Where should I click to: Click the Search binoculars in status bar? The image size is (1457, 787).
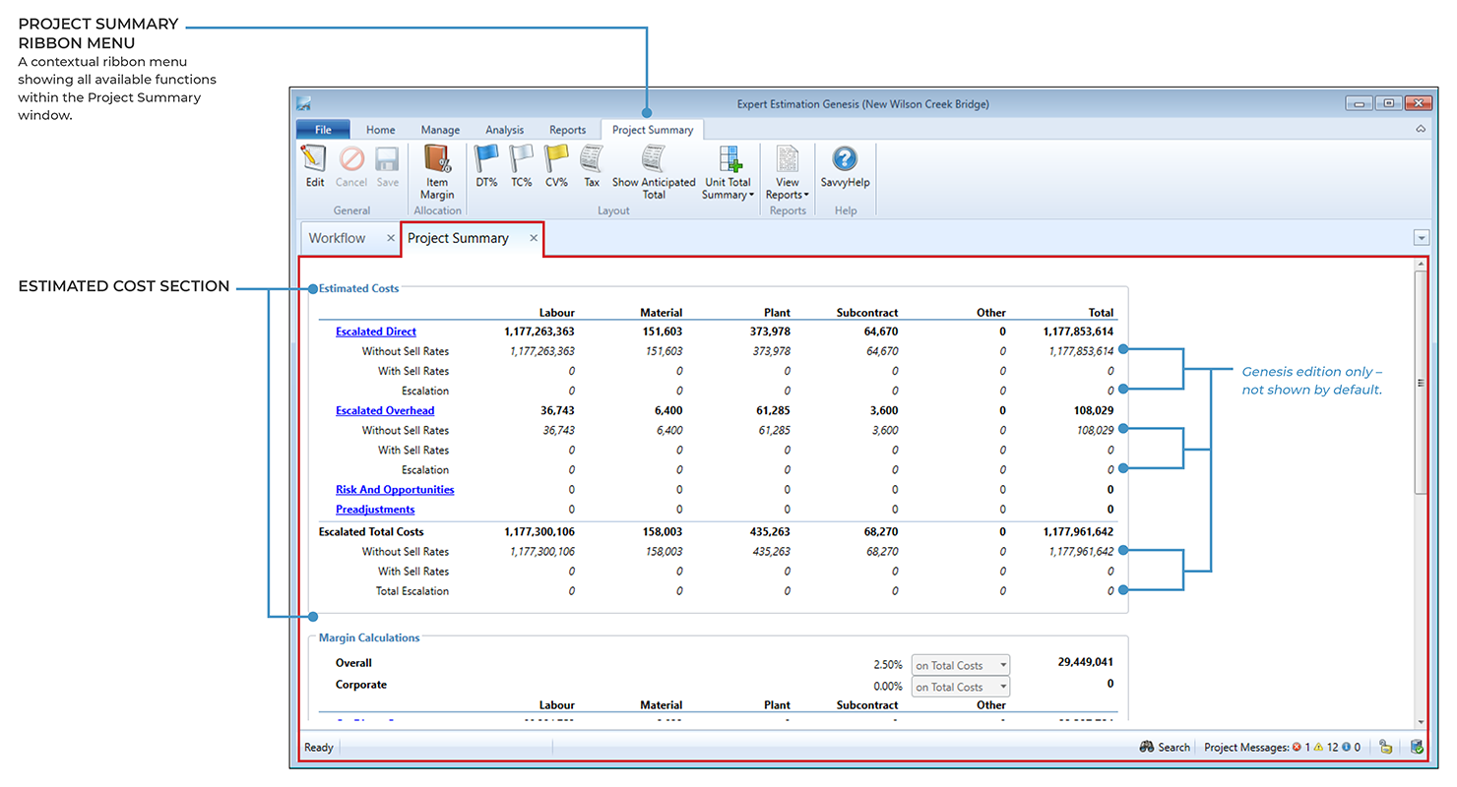coord(1147,748)
